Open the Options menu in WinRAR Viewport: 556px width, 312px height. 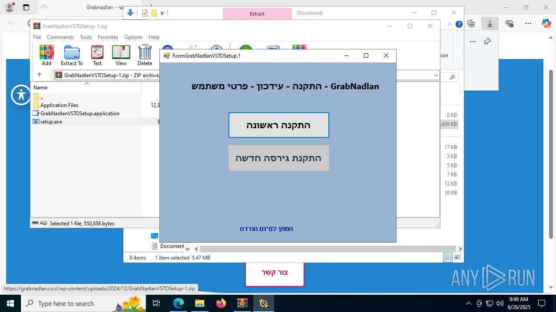(133, 37)
